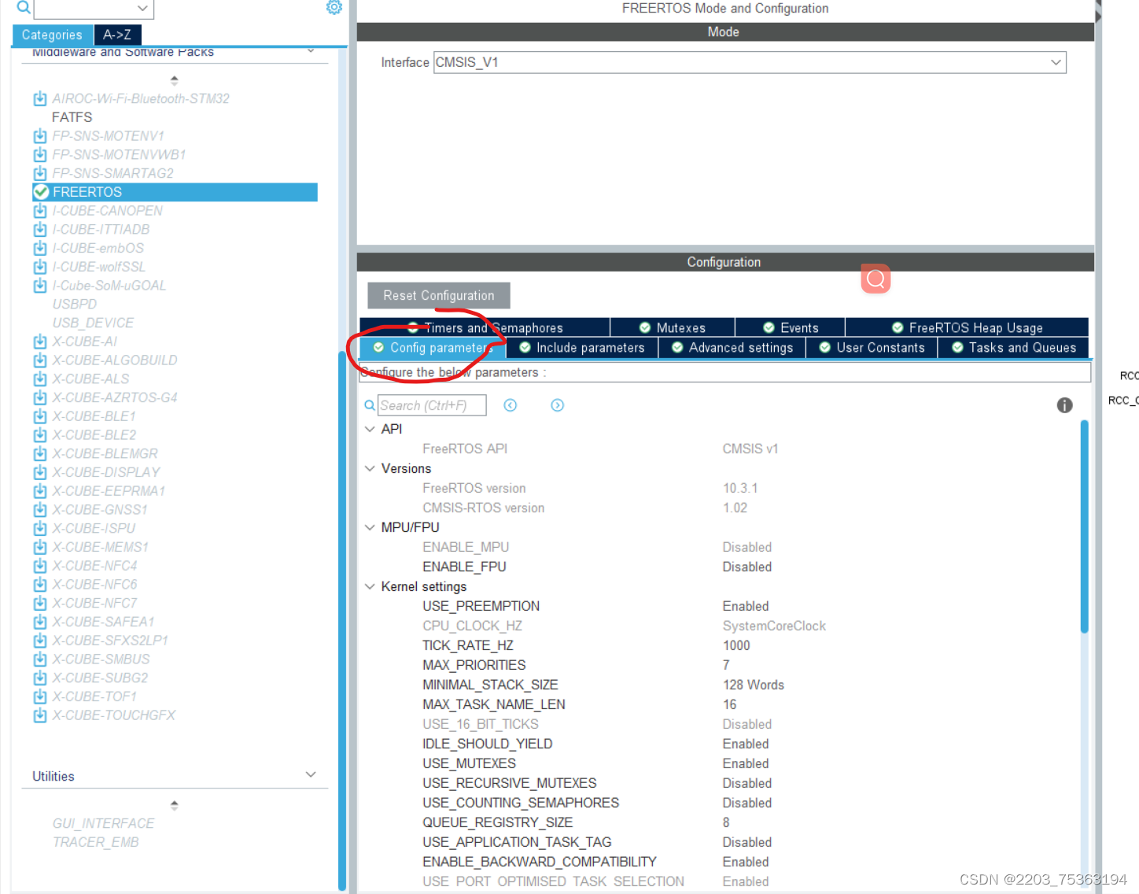This screenshot has width=1139, height=894.
Task: Click the QUEUE_REGISTRY_SIZE value 8
Action: (726, 822)
